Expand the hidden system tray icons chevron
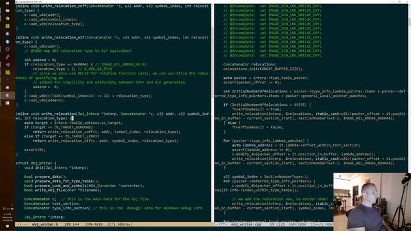The image size is (411, 231). pos(12,205)
